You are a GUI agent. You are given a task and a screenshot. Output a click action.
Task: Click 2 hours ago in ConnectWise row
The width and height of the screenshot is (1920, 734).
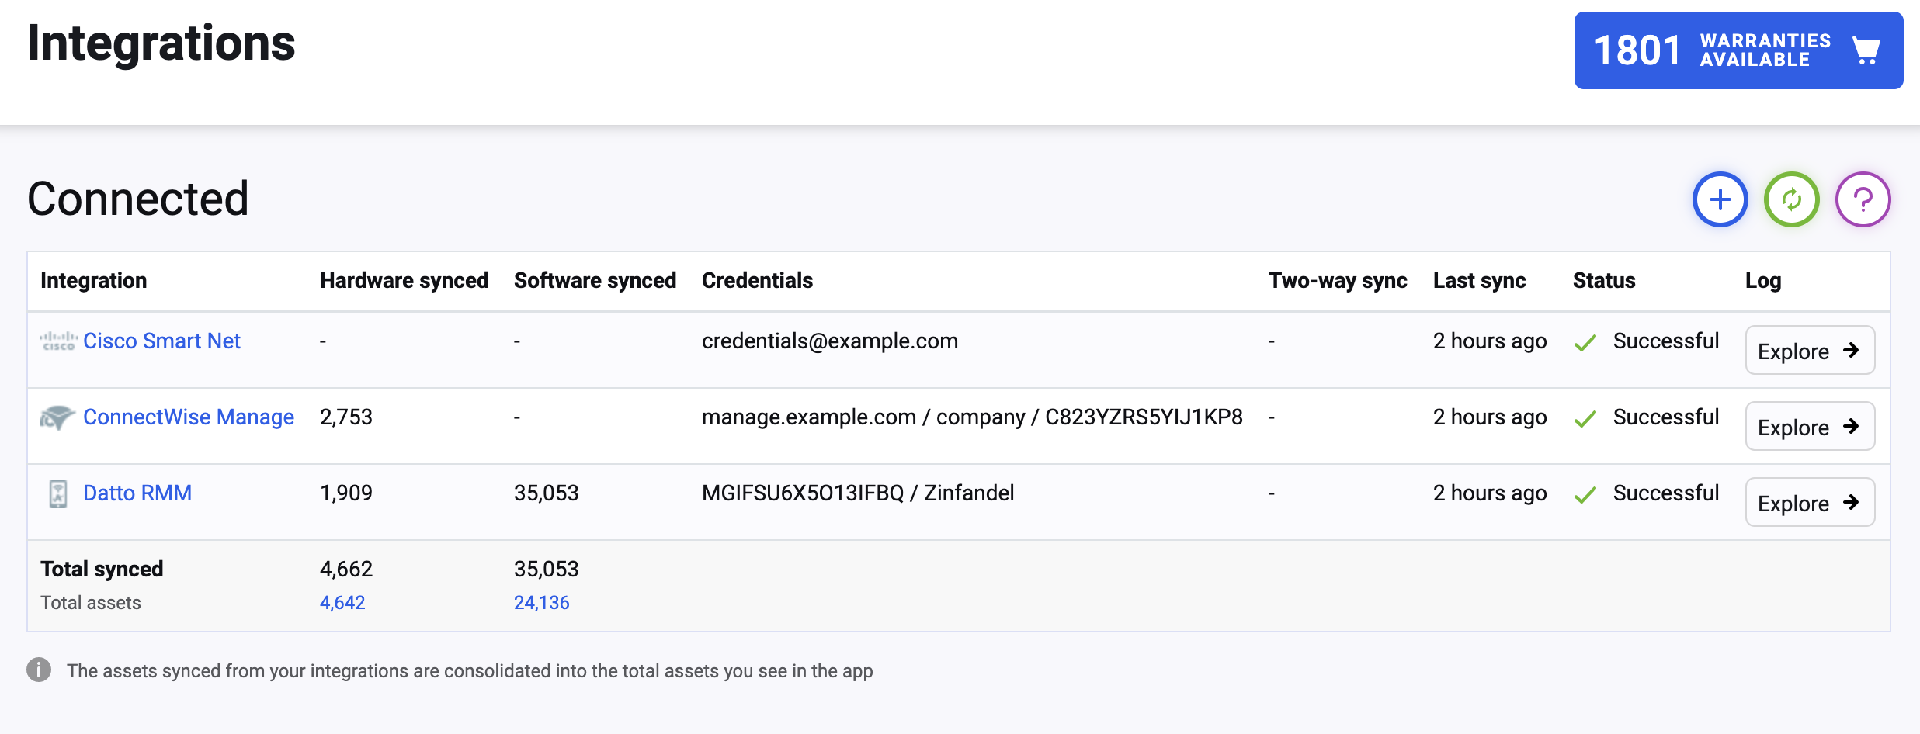(1490, 417)
